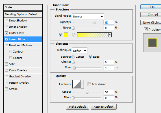161x113 pixels.
Task: Enable the Anti-aliased checkbox
Action: [x=89, y=84]
